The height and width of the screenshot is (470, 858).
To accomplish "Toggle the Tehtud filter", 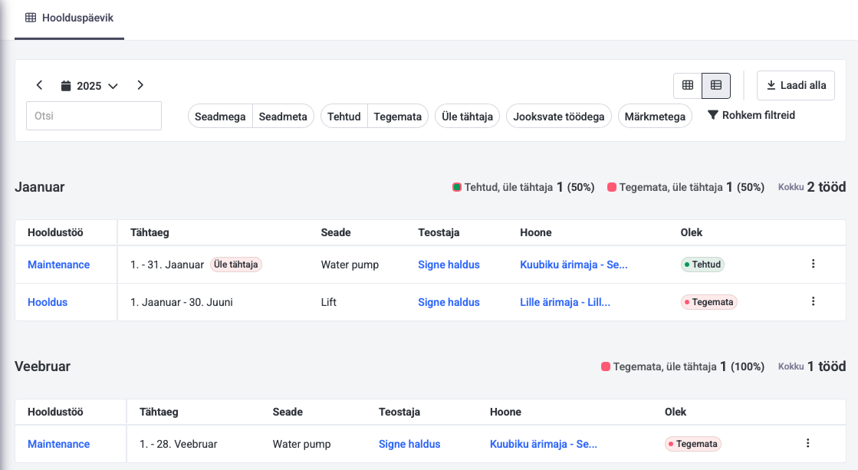I will pyautogui.click(x=344, y=117).
